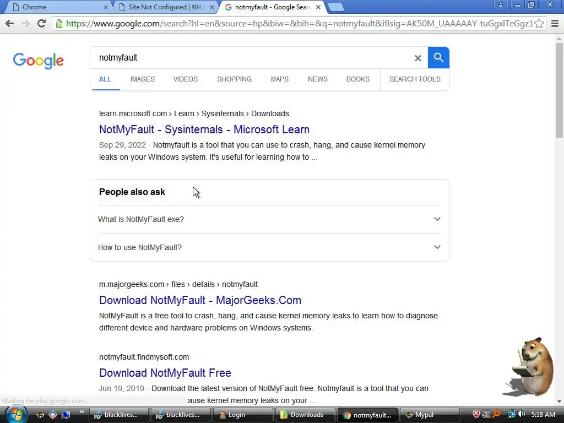Switch to the second 'blacklives...' taskbar window

coord(181,415)
